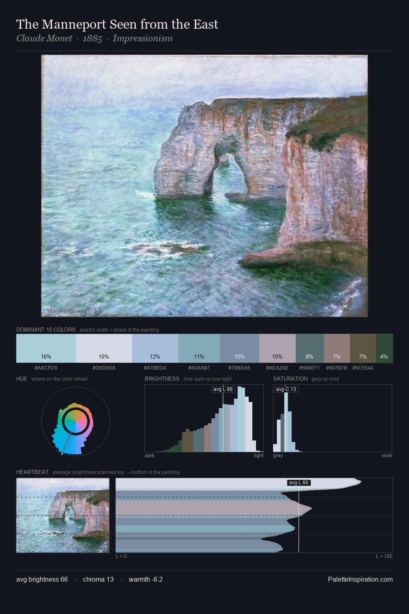Screen dimensions: 409x614
Task: Click the '1885' year text
Action: (92, 38)
